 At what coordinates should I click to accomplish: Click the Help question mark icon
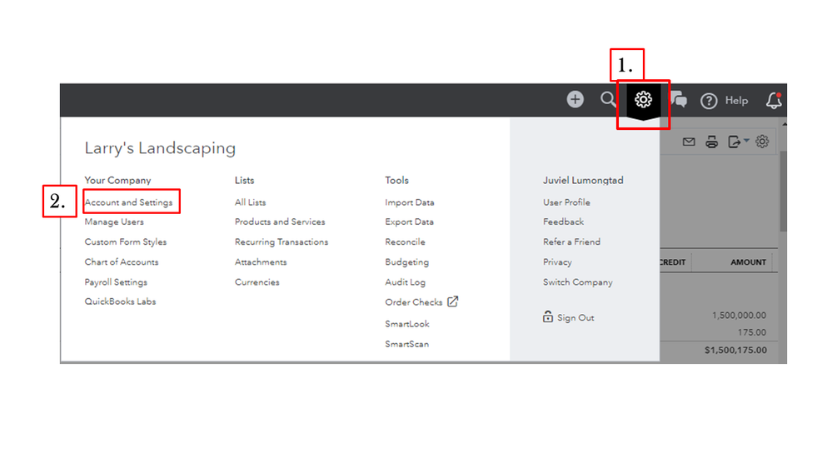coord(709,101)
